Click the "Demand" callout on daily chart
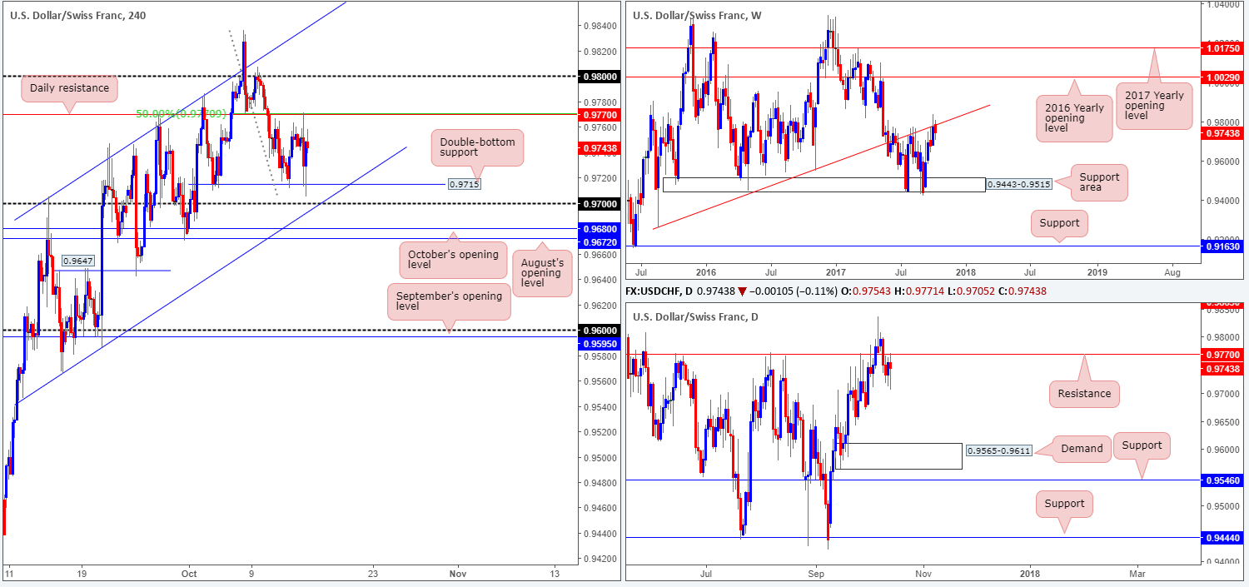The height and width of the screenshot is (587, 1249). (1081, 448)
